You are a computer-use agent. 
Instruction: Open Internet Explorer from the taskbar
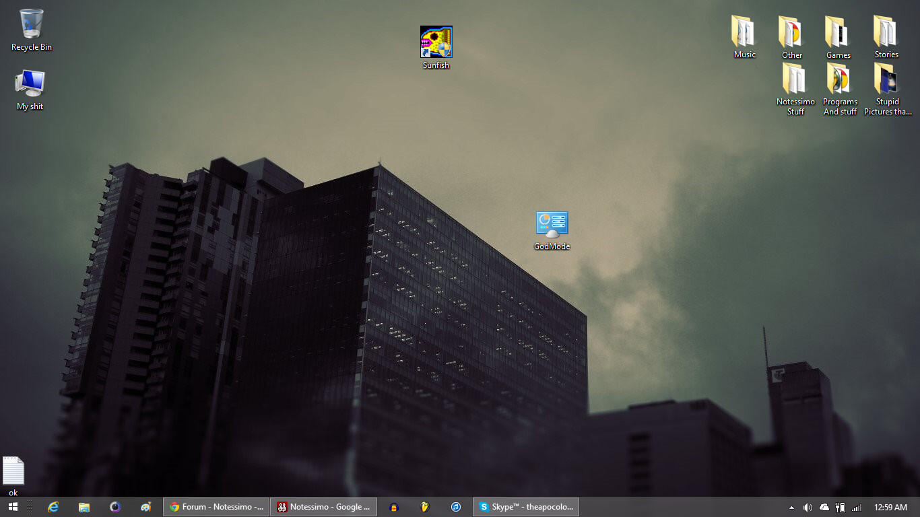click(x=53, y=507)
